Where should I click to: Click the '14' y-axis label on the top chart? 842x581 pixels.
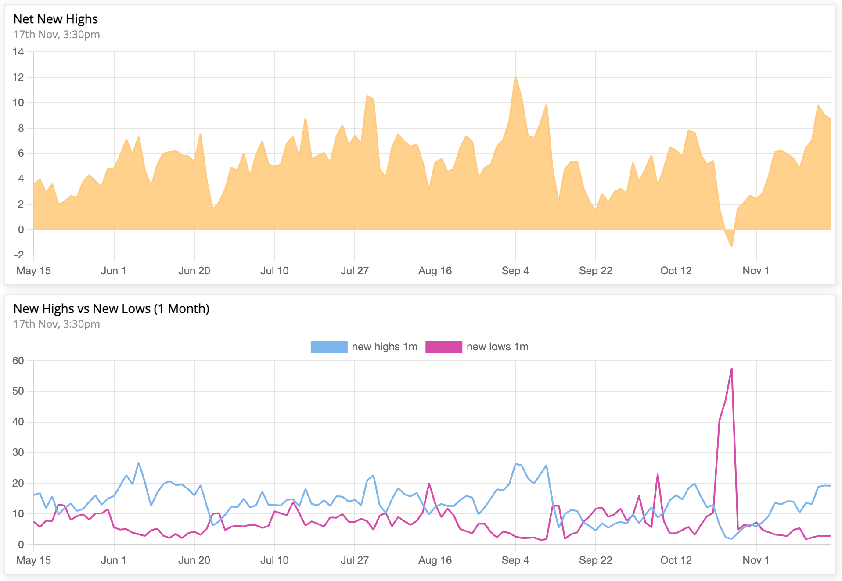[18, 52]
